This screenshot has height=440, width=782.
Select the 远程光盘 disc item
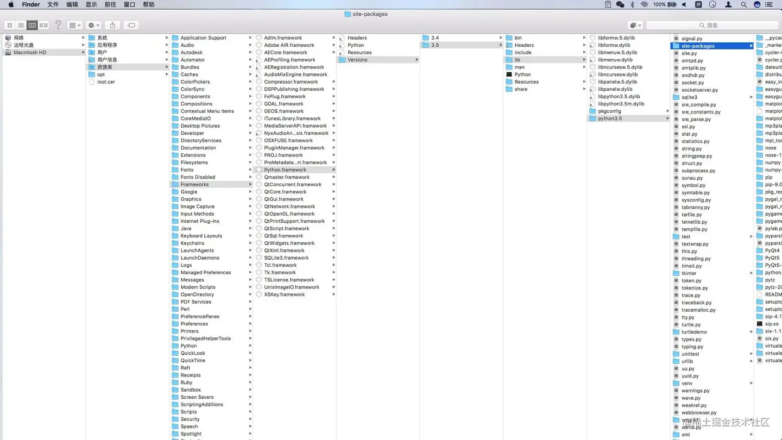pyautogui.click(x=44, y=45)
